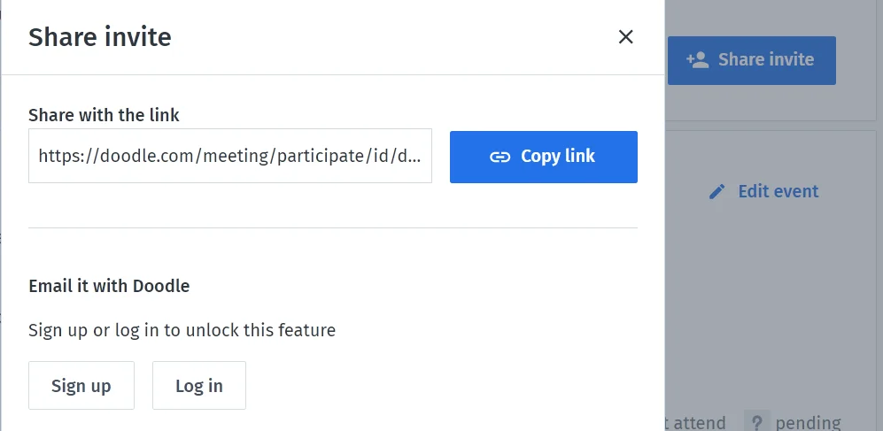Click the Copy link button label
This screenshot has width=883, height=431.
(557, 156)
